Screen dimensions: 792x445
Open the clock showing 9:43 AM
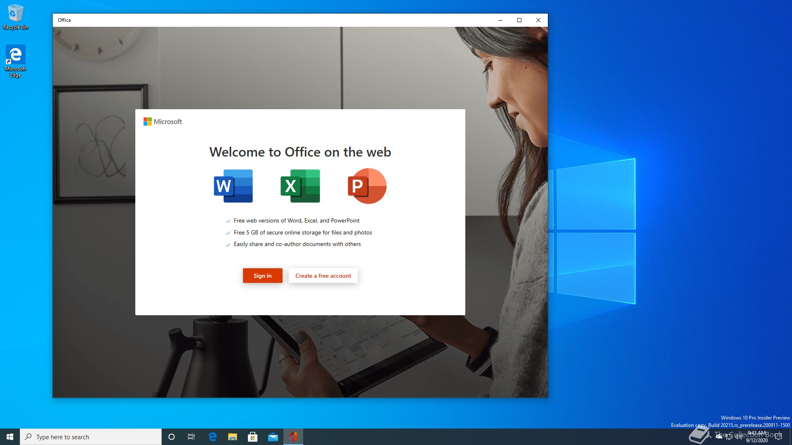click(x=757, y=437)
